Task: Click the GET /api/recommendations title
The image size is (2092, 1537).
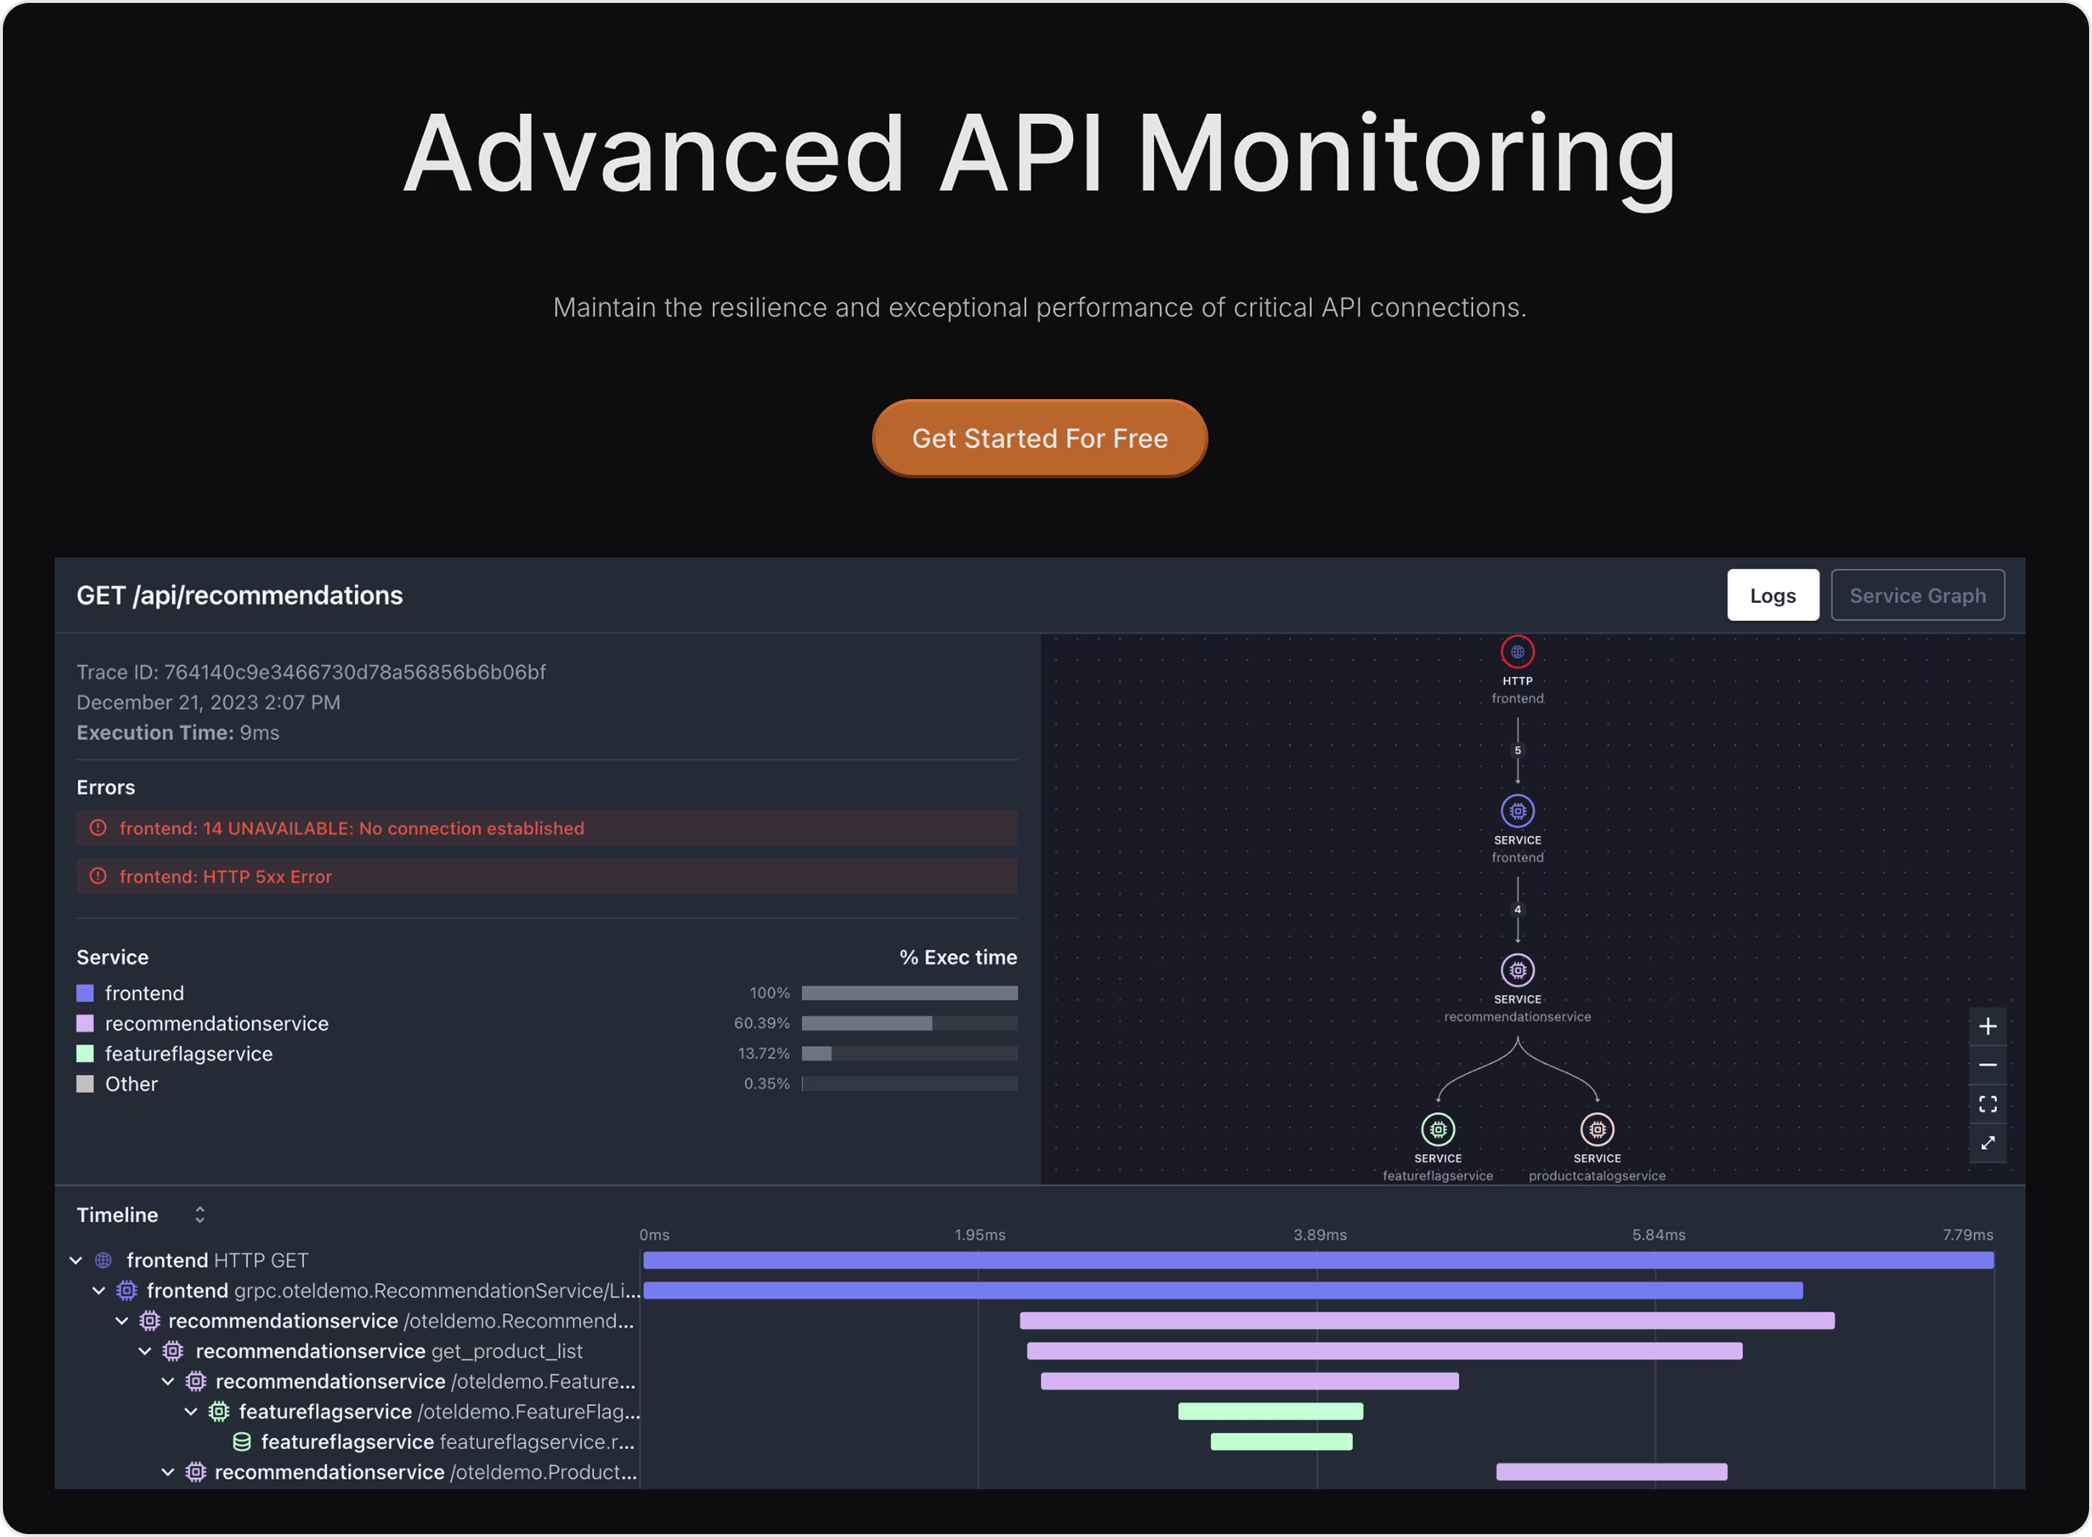Action: (239, 596)
